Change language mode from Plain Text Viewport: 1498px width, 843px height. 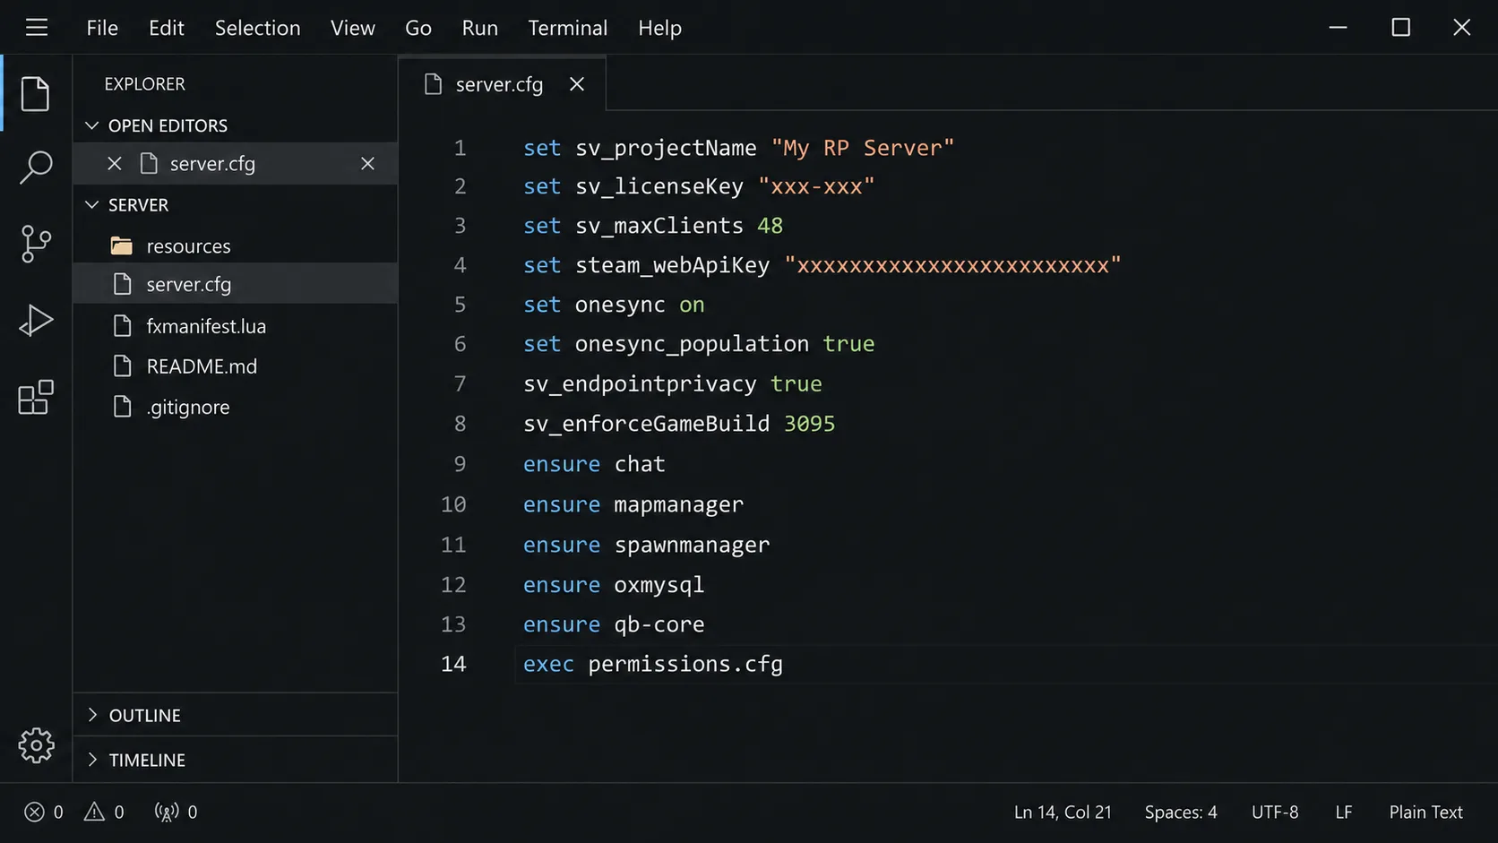(x=1425, y=812)
